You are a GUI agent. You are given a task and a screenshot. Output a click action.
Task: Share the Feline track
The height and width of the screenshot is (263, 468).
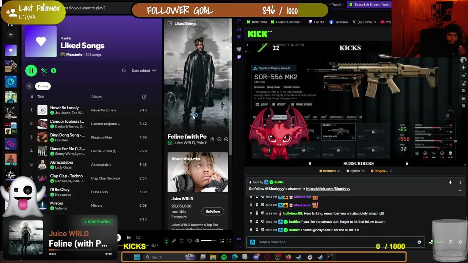pos(212,139)
